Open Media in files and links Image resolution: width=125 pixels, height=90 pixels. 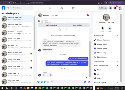pos(98,70)
